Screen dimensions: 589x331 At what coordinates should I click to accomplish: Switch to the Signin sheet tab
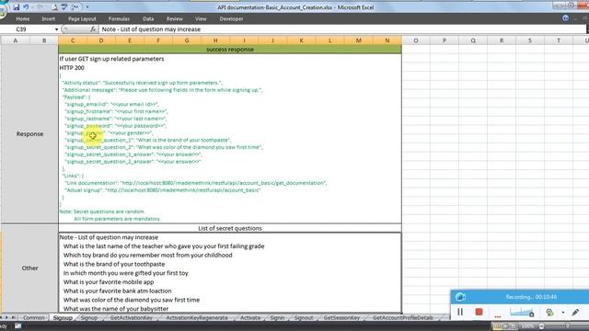(x=277, y=317)
